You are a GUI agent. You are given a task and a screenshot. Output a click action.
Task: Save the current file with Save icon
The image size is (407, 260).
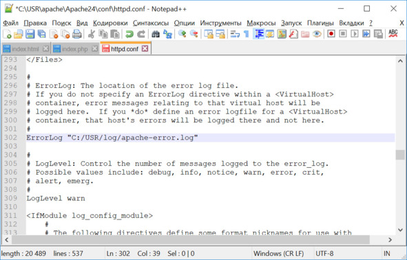[x=30, y=34]
